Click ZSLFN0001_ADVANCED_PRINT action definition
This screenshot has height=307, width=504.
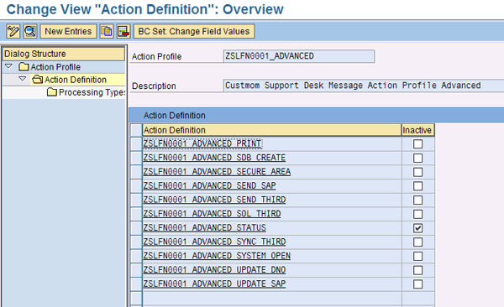(202, 143)
